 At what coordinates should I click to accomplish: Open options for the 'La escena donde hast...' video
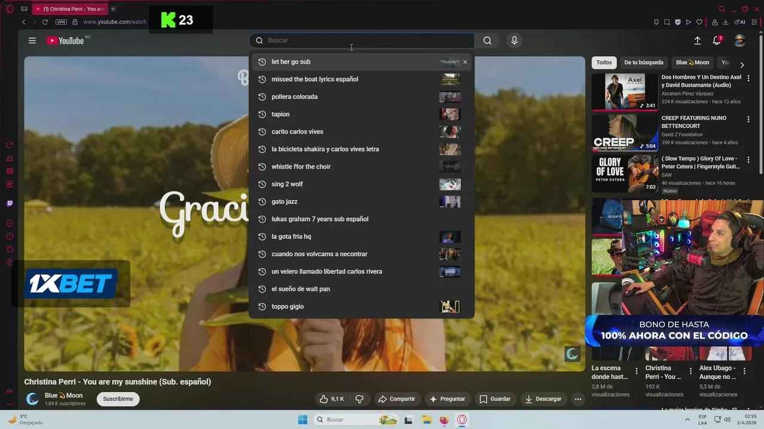click(x=636, y=371)
